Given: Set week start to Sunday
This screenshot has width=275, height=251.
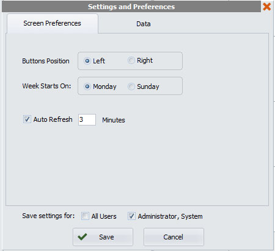Looking at the screenshot, I should point(131,87).
